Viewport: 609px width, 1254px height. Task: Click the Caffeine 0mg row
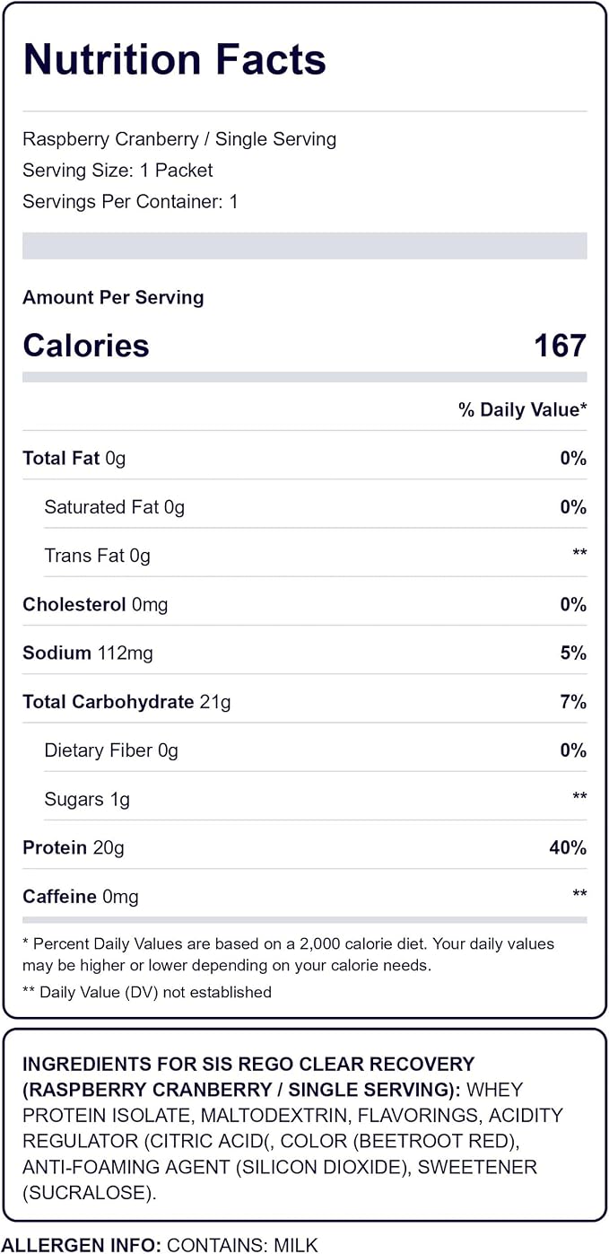point(305,896)
